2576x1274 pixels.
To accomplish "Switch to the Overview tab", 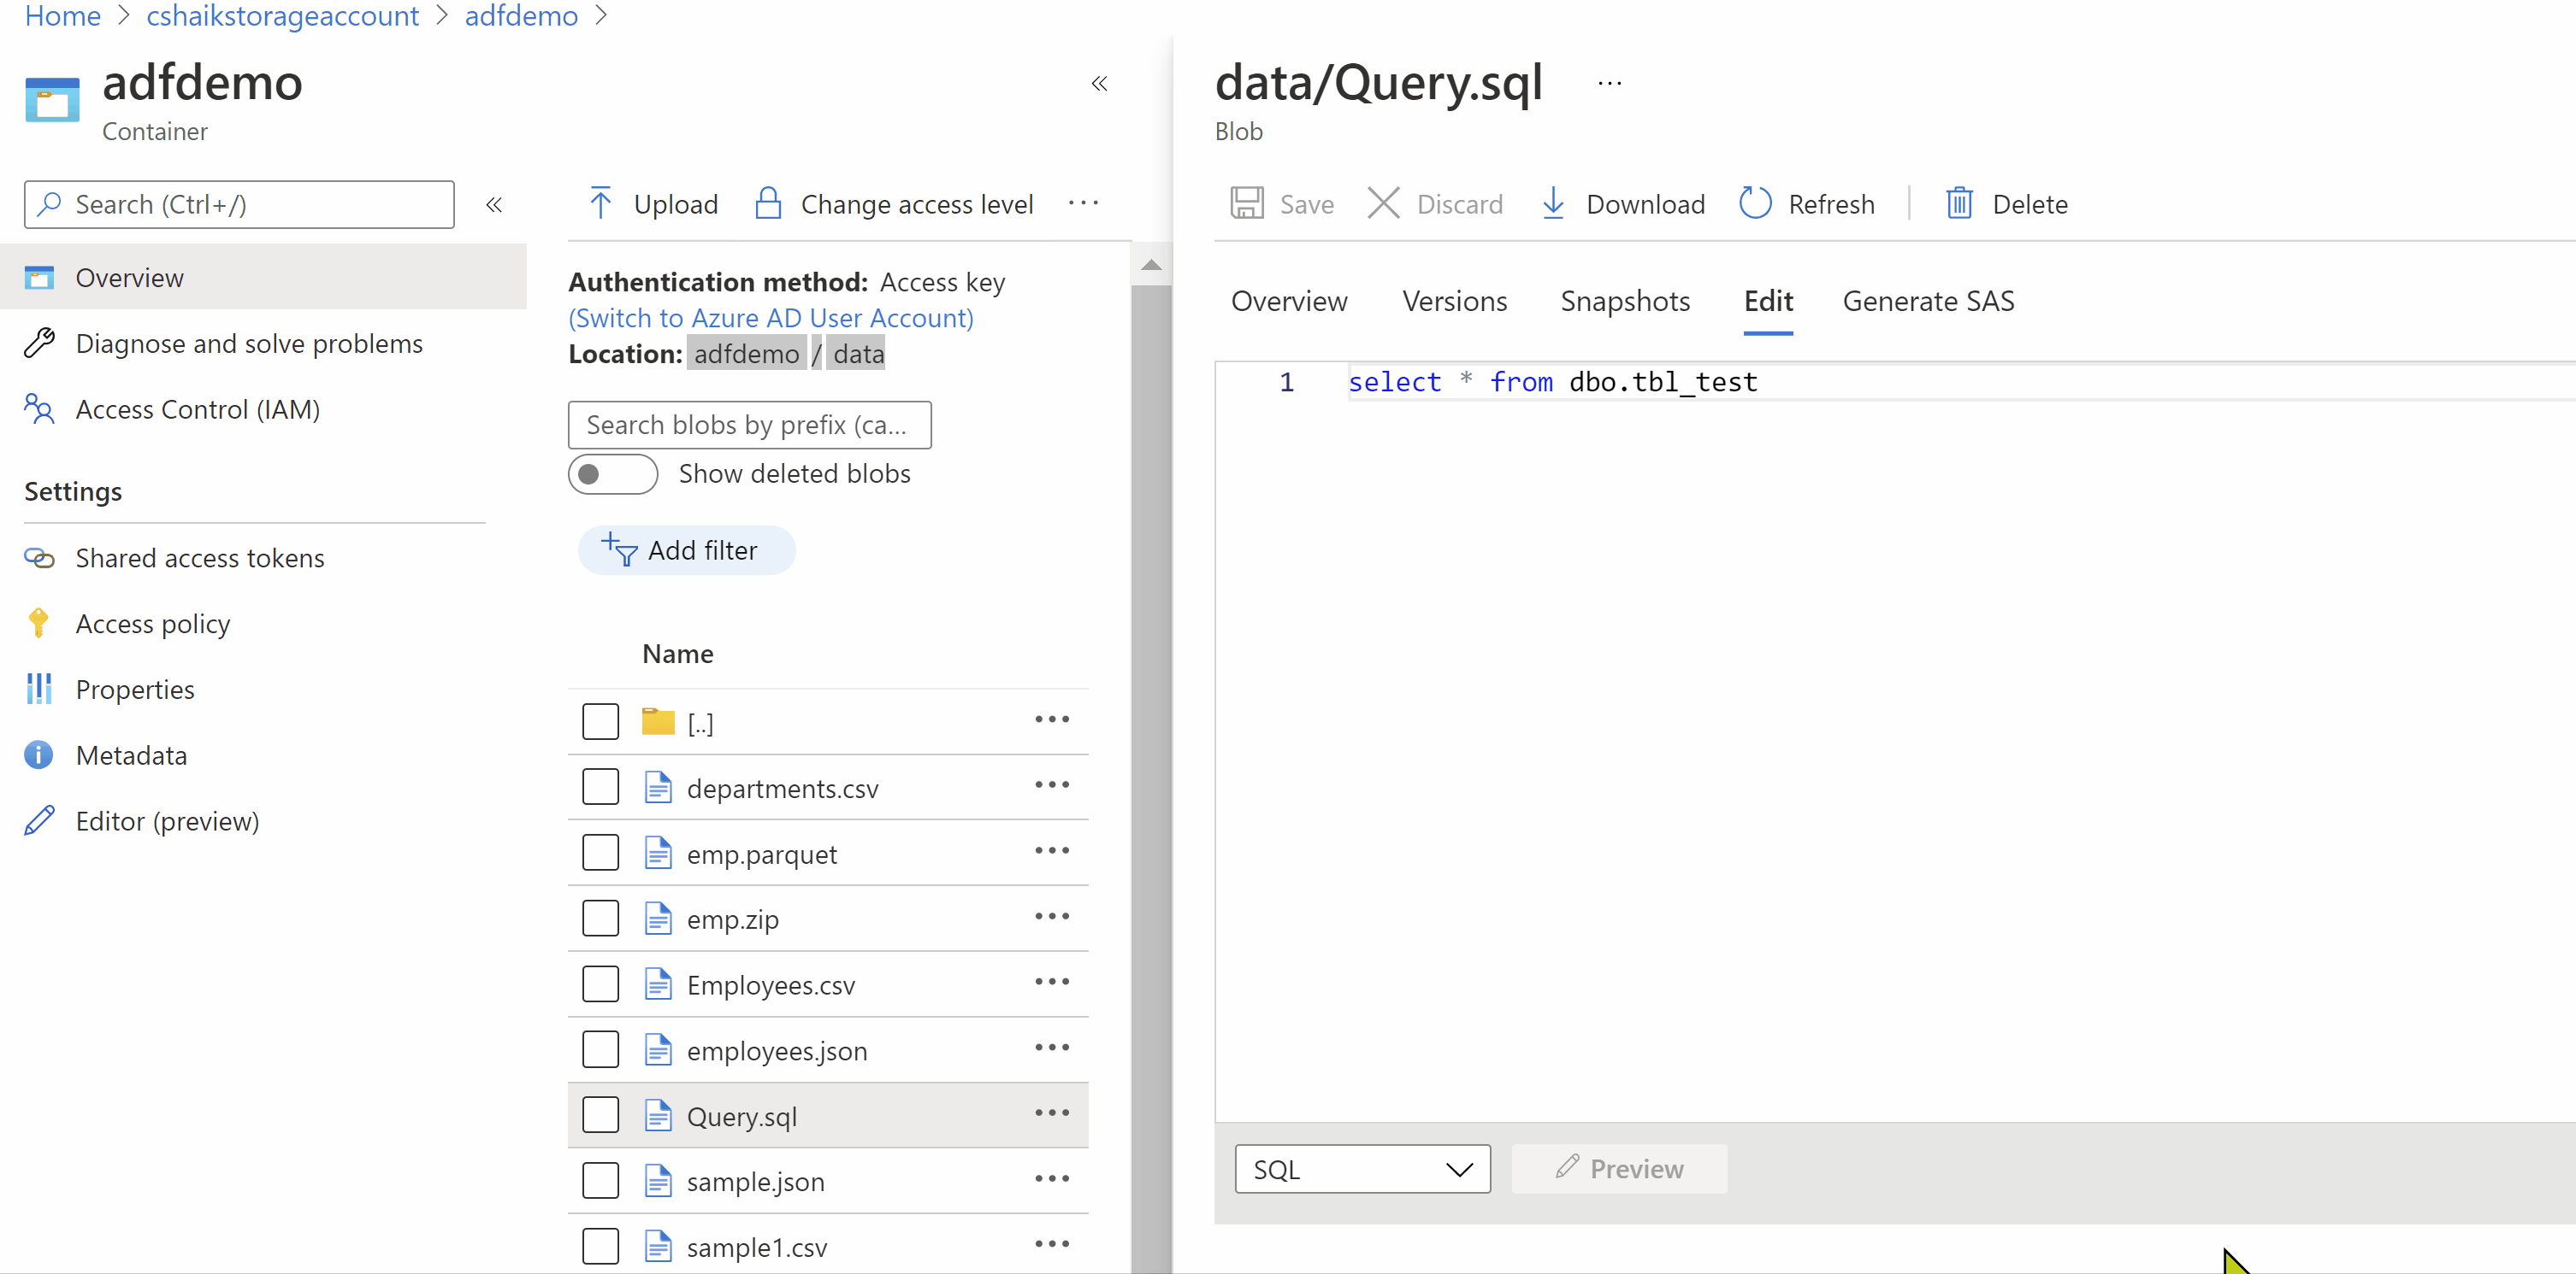I will (x=1286, y=301).
